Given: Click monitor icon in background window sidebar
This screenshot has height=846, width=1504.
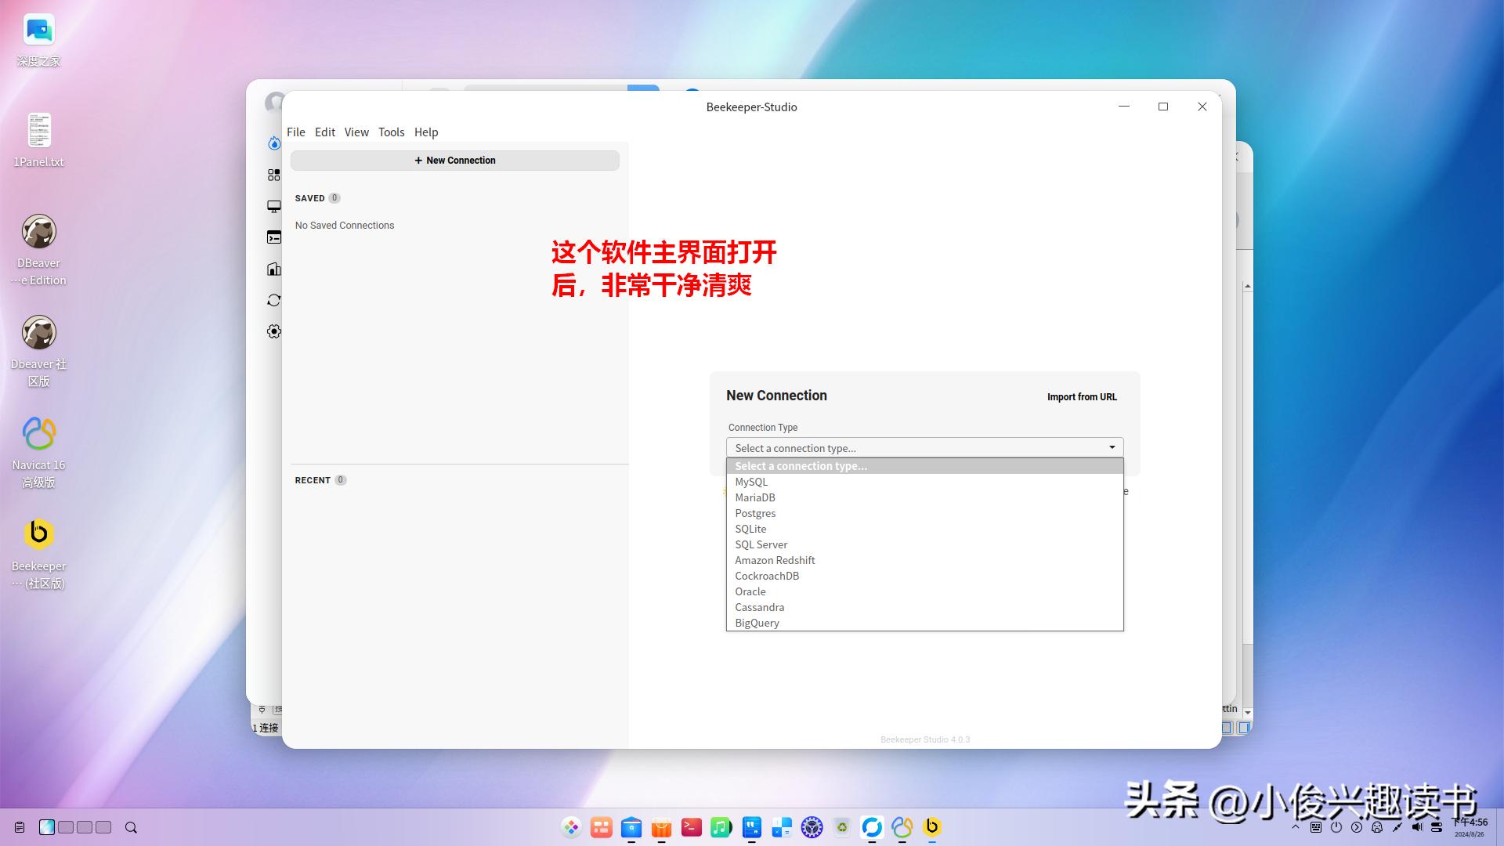Looking at the screenshot, I should 273,206.
